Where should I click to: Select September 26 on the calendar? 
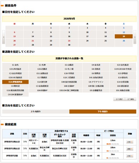(x=124, y=41)
